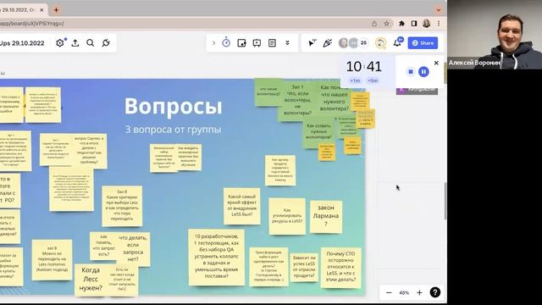Image resolution: width=542 pixels, height=305 pixels.
Task: Open the notes panel icon
Action: 272,43
